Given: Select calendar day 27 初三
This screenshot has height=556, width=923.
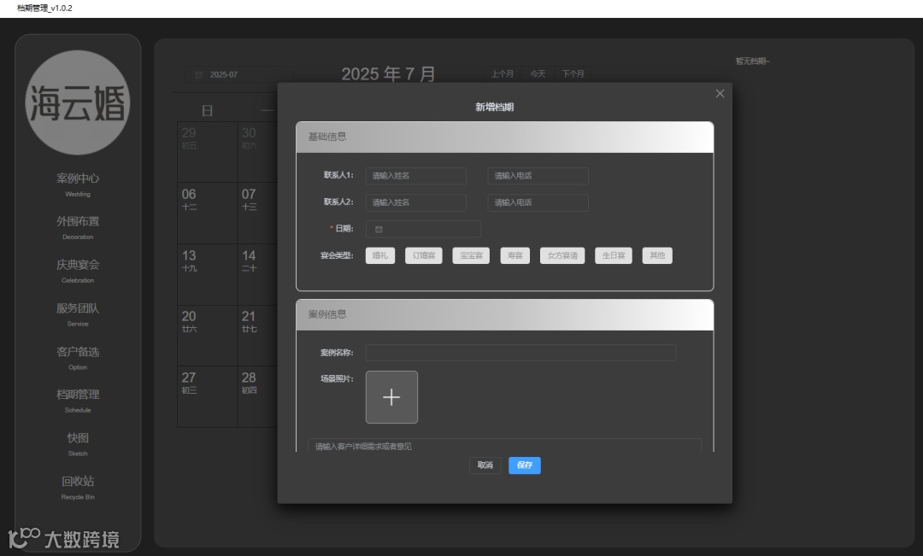Looking at the screenshot, I should point(207,396).
